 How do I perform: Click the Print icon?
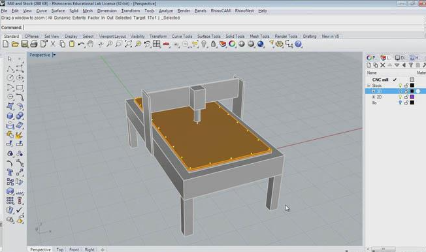coord(34,44)
